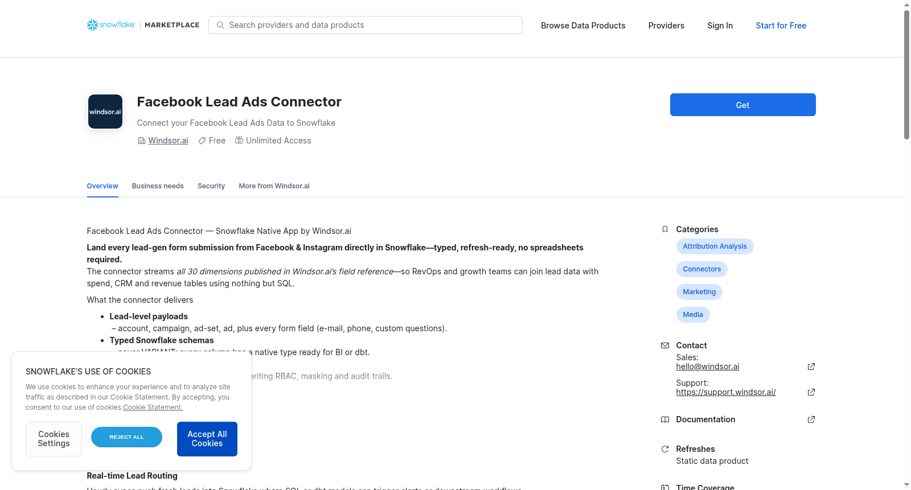Click the magnifier icon in search bar

(220, 25)
